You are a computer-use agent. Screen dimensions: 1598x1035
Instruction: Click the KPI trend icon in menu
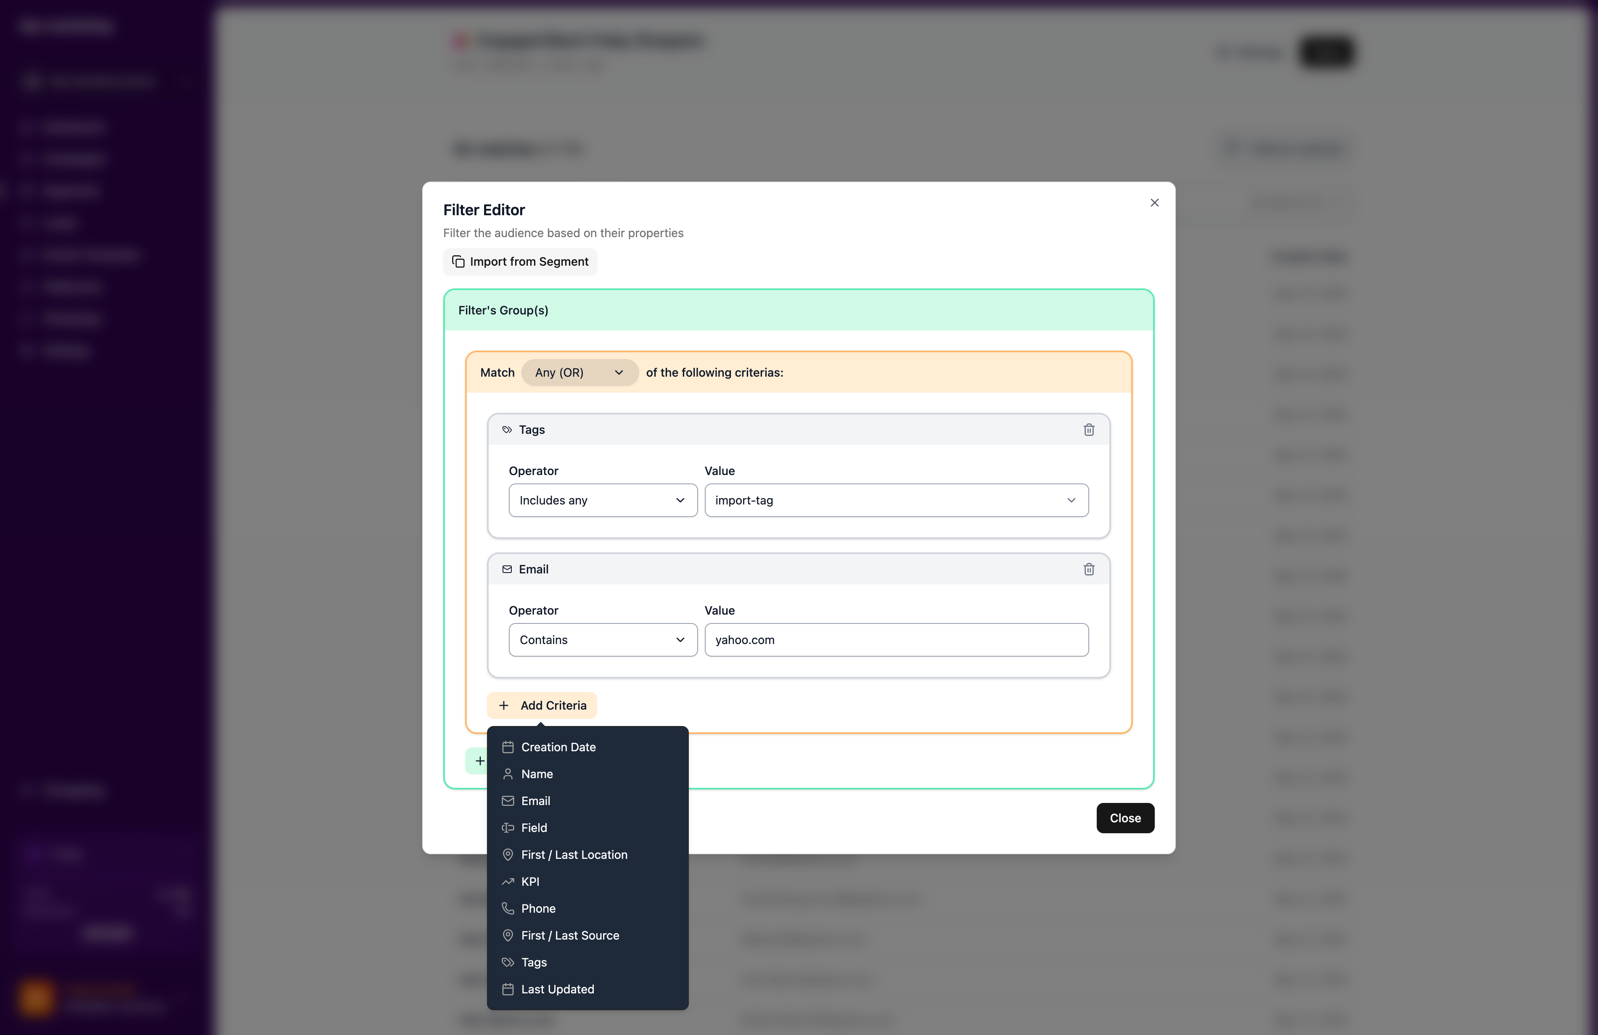click(x=508, y=882)
